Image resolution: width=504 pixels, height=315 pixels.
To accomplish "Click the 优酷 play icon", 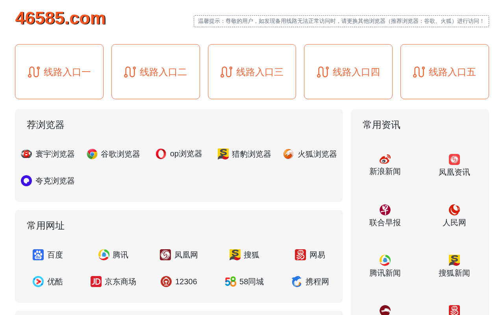I will [38, 282].
